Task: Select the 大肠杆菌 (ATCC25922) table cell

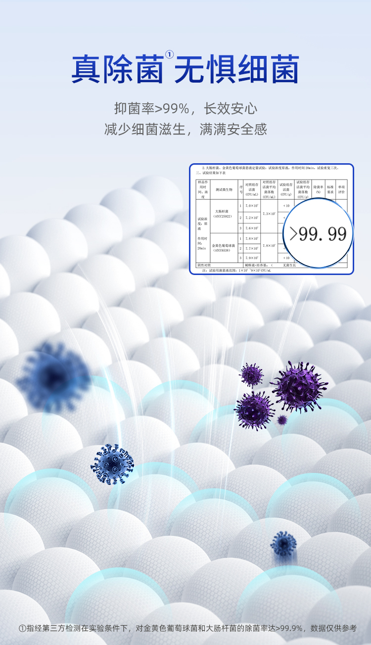Action: coord(223,213)
